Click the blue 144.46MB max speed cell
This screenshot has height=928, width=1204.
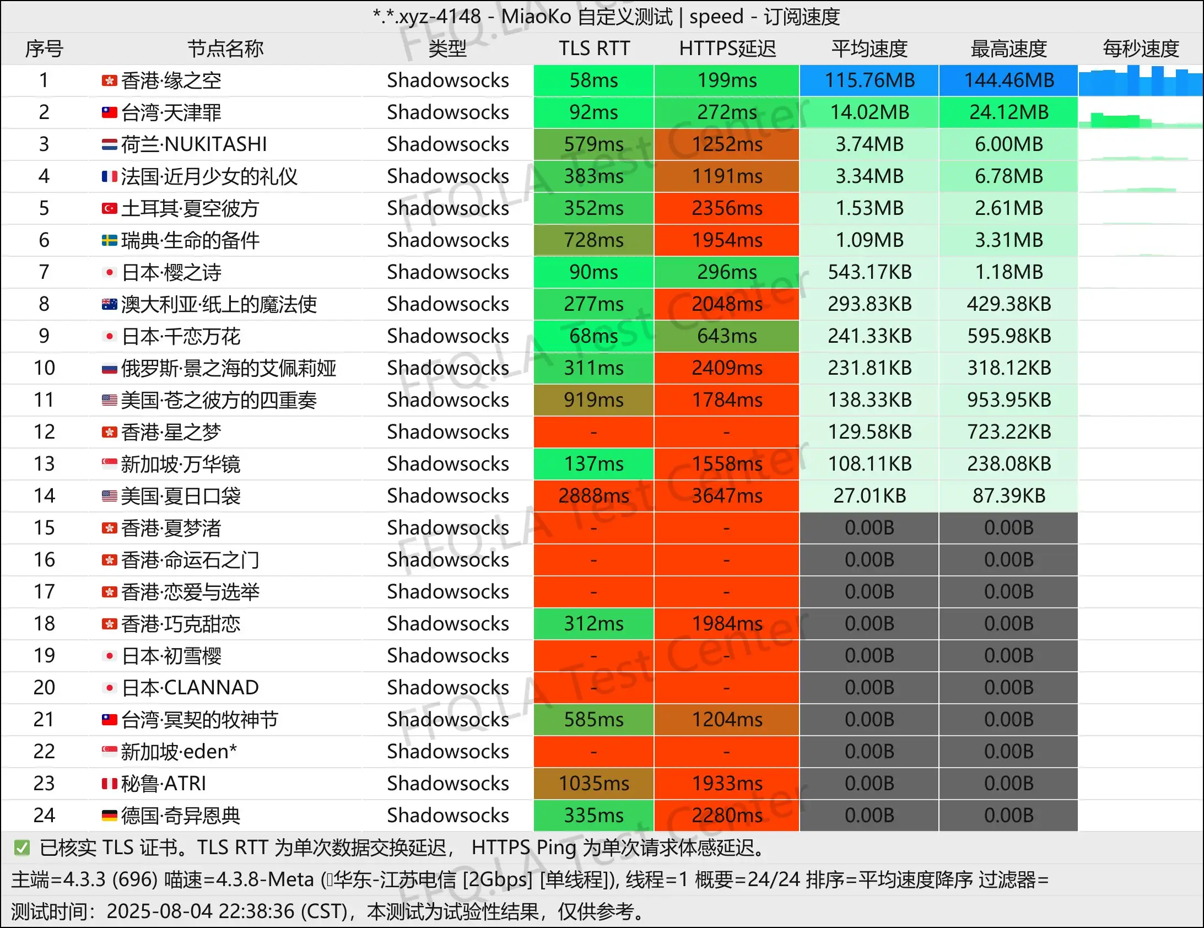point(1009,80)
